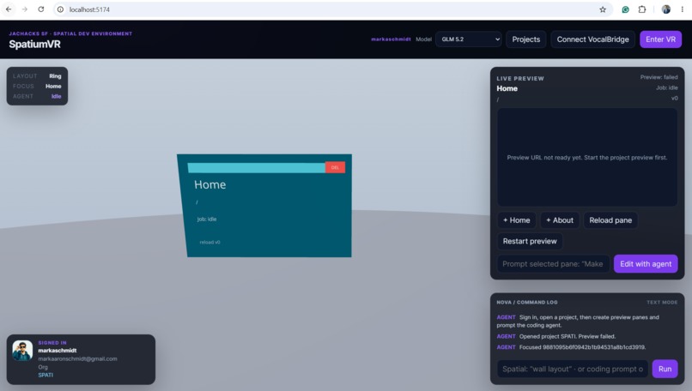Add a pane with + Home
This screenshot has height=391, width=692.
[x=516, y=220]
